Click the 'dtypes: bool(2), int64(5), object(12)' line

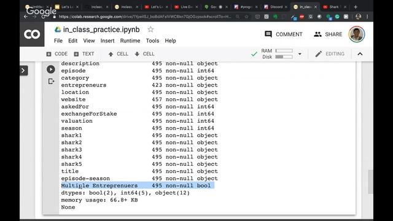click(x=125, y=193)
